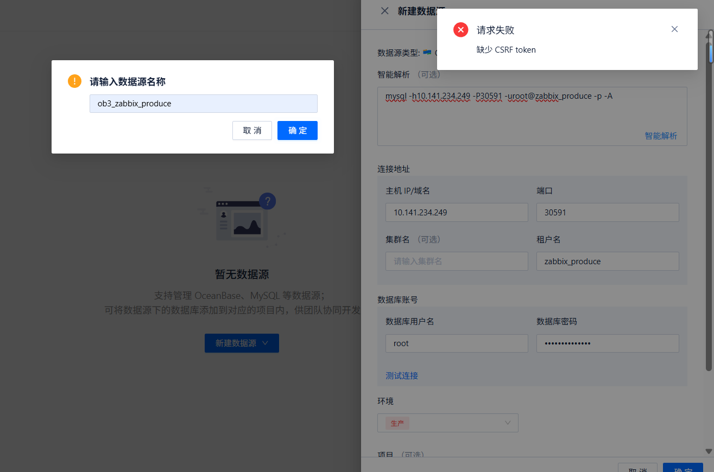
Task: Click the 数据库密码 field
Action: (607, 343)
